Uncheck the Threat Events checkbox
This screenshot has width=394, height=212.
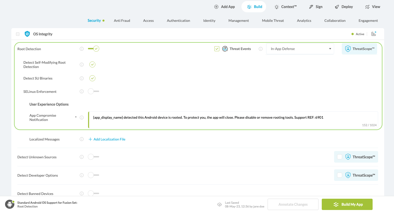tap(217, 49)
